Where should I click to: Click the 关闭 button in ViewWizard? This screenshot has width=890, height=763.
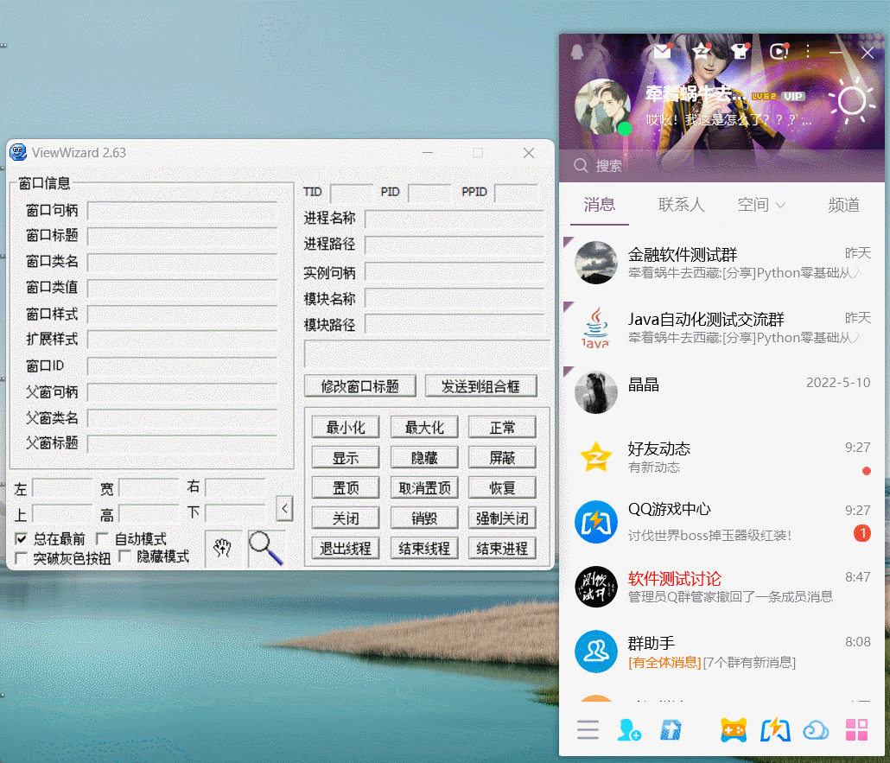346,518
